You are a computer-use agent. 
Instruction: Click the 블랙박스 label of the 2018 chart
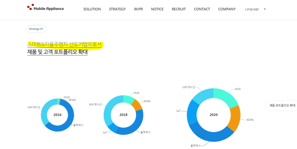(x=146, y=132)
